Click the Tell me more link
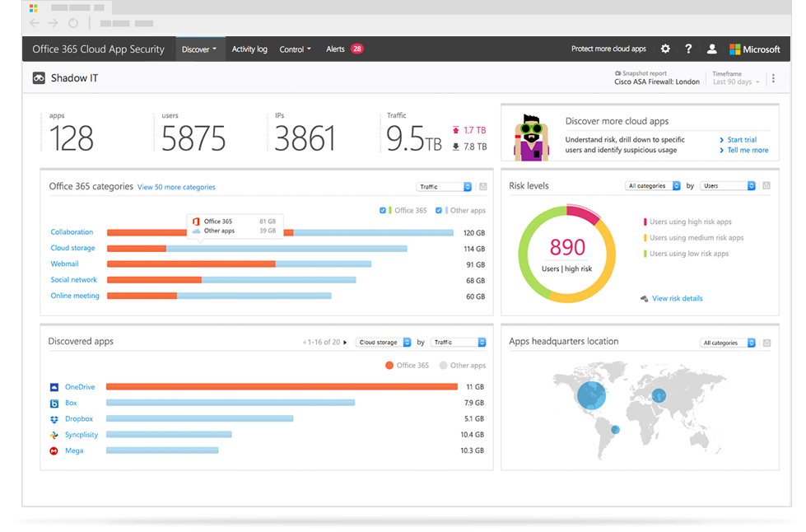This screenshot has height=532, width=806. [x=748, y=150]
